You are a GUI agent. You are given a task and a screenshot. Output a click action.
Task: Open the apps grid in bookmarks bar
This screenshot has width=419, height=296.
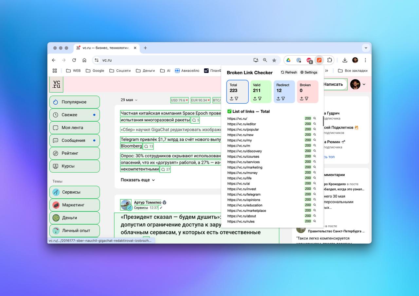(x=55, y=70)
